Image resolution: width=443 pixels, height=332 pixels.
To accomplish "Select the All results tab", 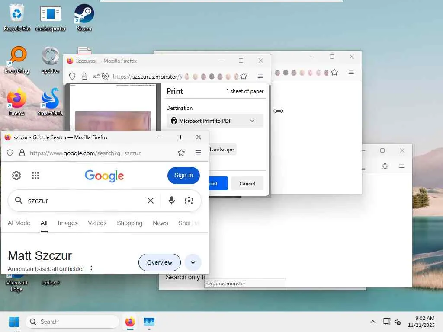I will [44, 223].
